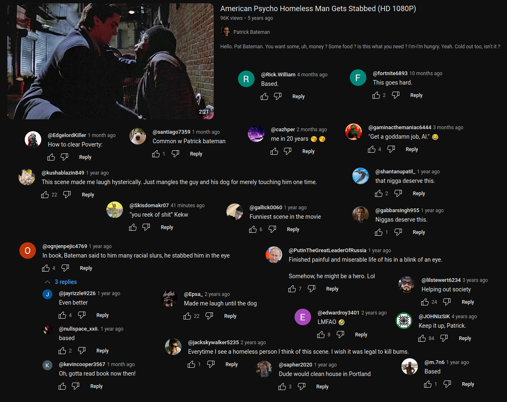Reply to @jackskywalker5235's comment
The height and width of the screenshot is (402, 507).
(231, 364)
